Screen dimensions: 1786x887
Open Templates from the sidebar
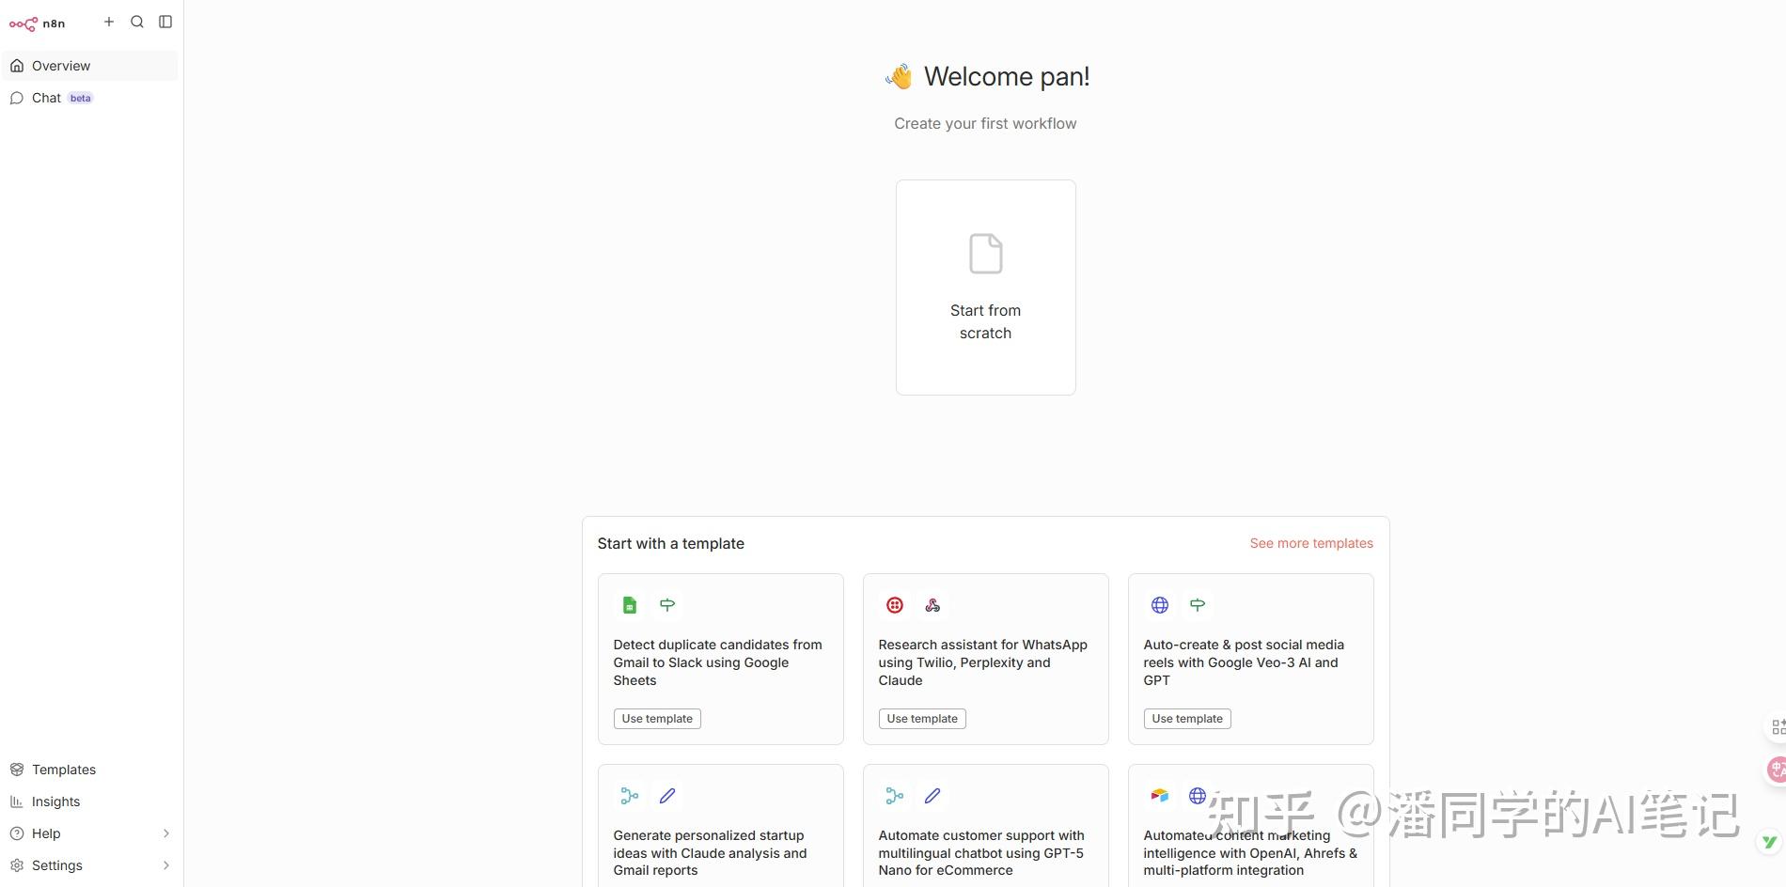tap(91, 770)
